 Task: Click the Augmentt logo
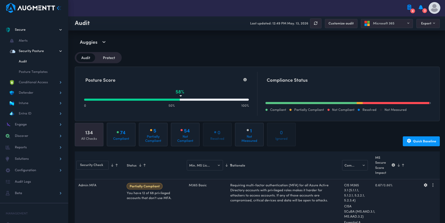pyautogui.click(x=30, y=8)
